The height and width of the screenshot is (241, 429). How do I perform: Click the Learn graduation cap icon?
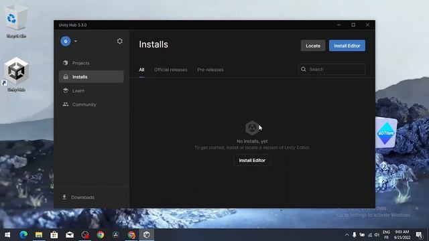[x=66, y=90]
